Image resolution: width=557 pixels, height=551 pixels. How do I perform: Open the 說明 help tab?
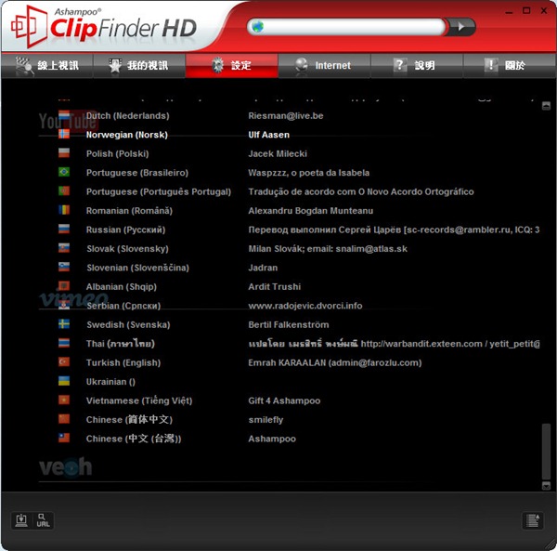417,65
